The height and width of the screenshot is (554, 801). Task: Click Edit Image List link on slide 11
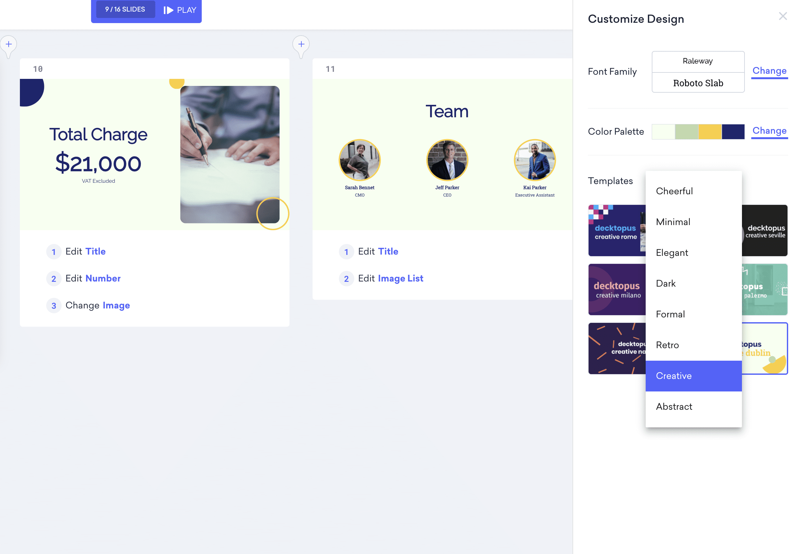point(392,279)
